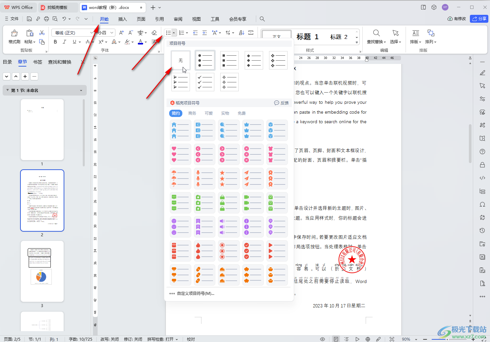Image resolution: width=490 pixels, height=342 pixels.
Task: Pick the orange star bullet template
Action: pyautogui.click(x=229, y=179)
